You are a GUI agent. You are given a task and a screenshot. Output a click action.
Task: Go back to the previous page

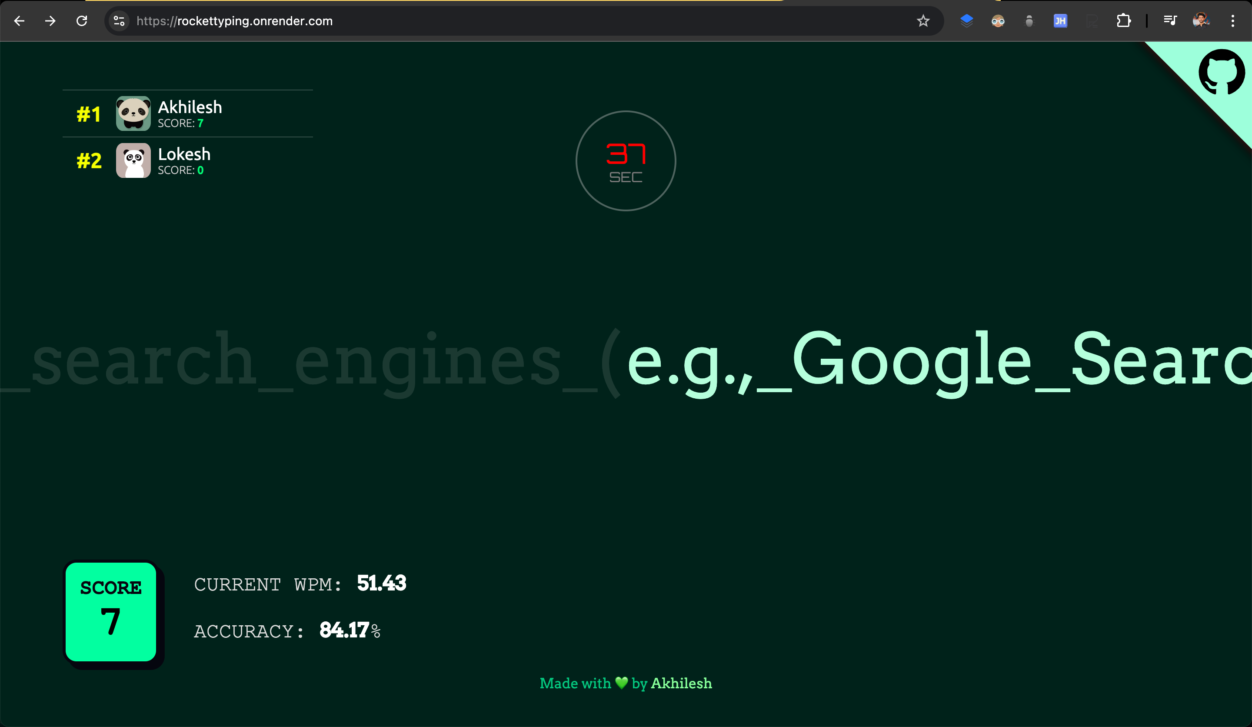(20, 21)
